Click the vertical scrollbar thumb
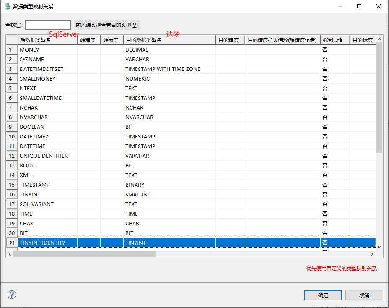 pos(379,97)
